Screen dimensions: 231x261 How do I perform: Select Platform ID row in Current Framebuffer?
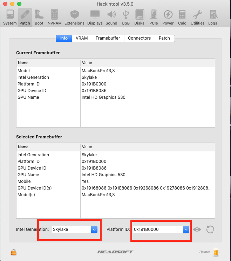coord(116,84)
